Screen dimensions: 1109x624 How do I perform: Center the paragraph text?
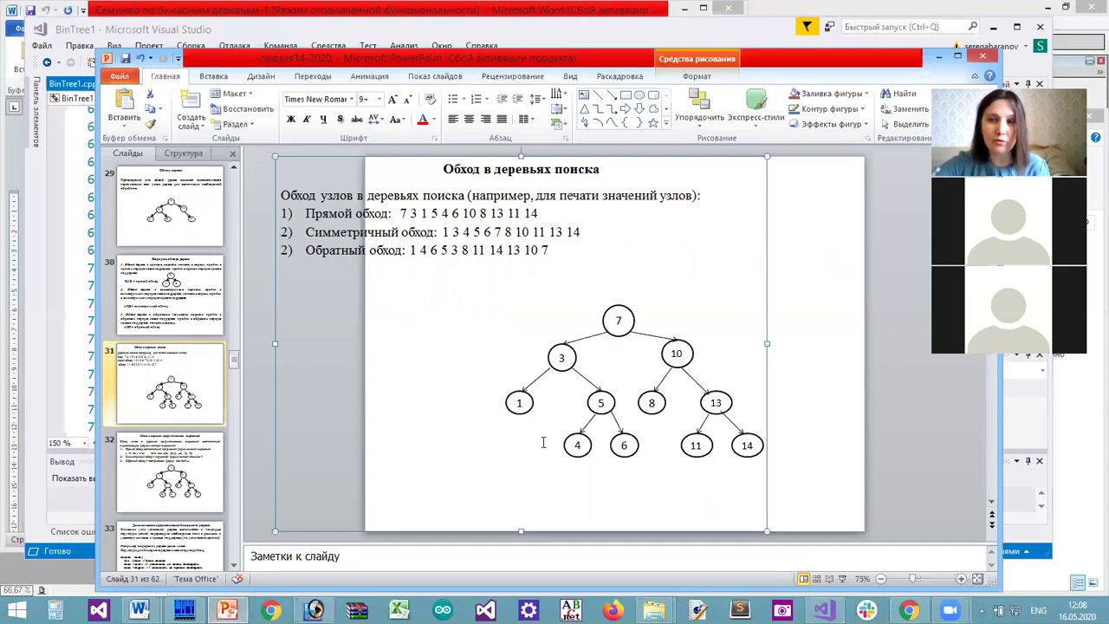pyautogui.click(x=469, y=119)
